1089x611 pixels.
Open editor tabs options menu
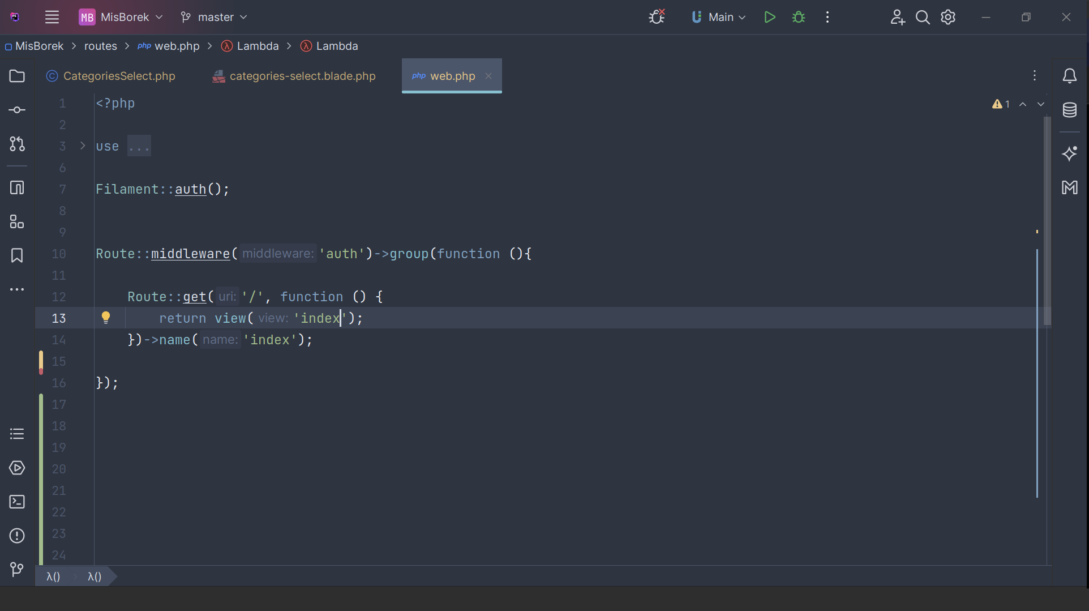[1035, 75]
